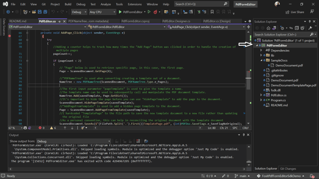
Task: Click Clear All in the Output panel
Action: 138,141
